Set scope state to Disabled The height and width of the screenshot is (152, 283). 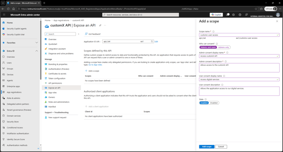point(214,103)
